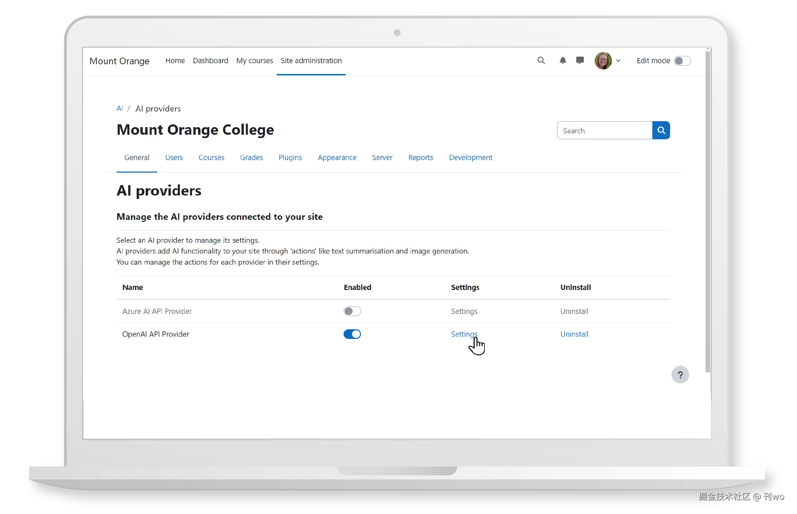Image resolution: width=797 pixels, height=514 pixels.
Task: Uninstall the Azure AI API Provider
Action: click(x=574, y=311)
